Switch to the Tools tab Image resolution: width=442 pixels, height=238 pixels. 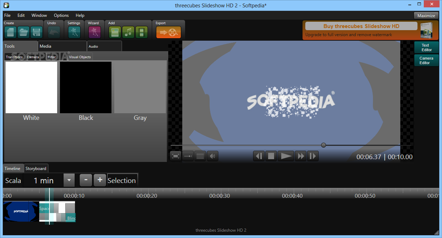click(20, 46)
